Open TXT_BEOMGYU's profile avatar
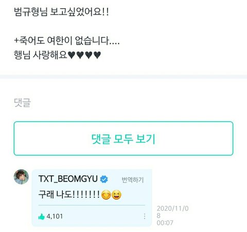This screenshot has width=247, height=232. pos(21,177)
